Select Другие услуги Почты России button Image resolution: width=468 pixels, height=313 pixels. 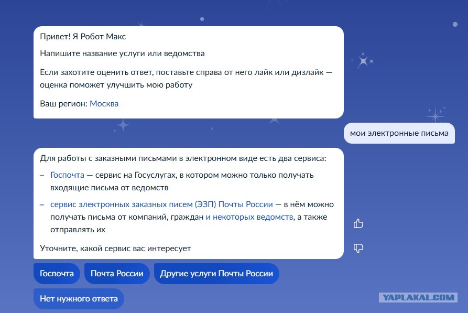(x=216, y=274)
